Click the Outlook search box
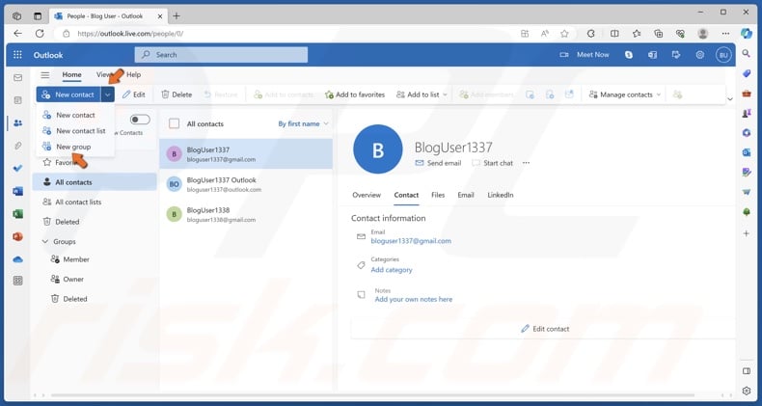This screenshot has width=762, height=406. pos(221,55)
